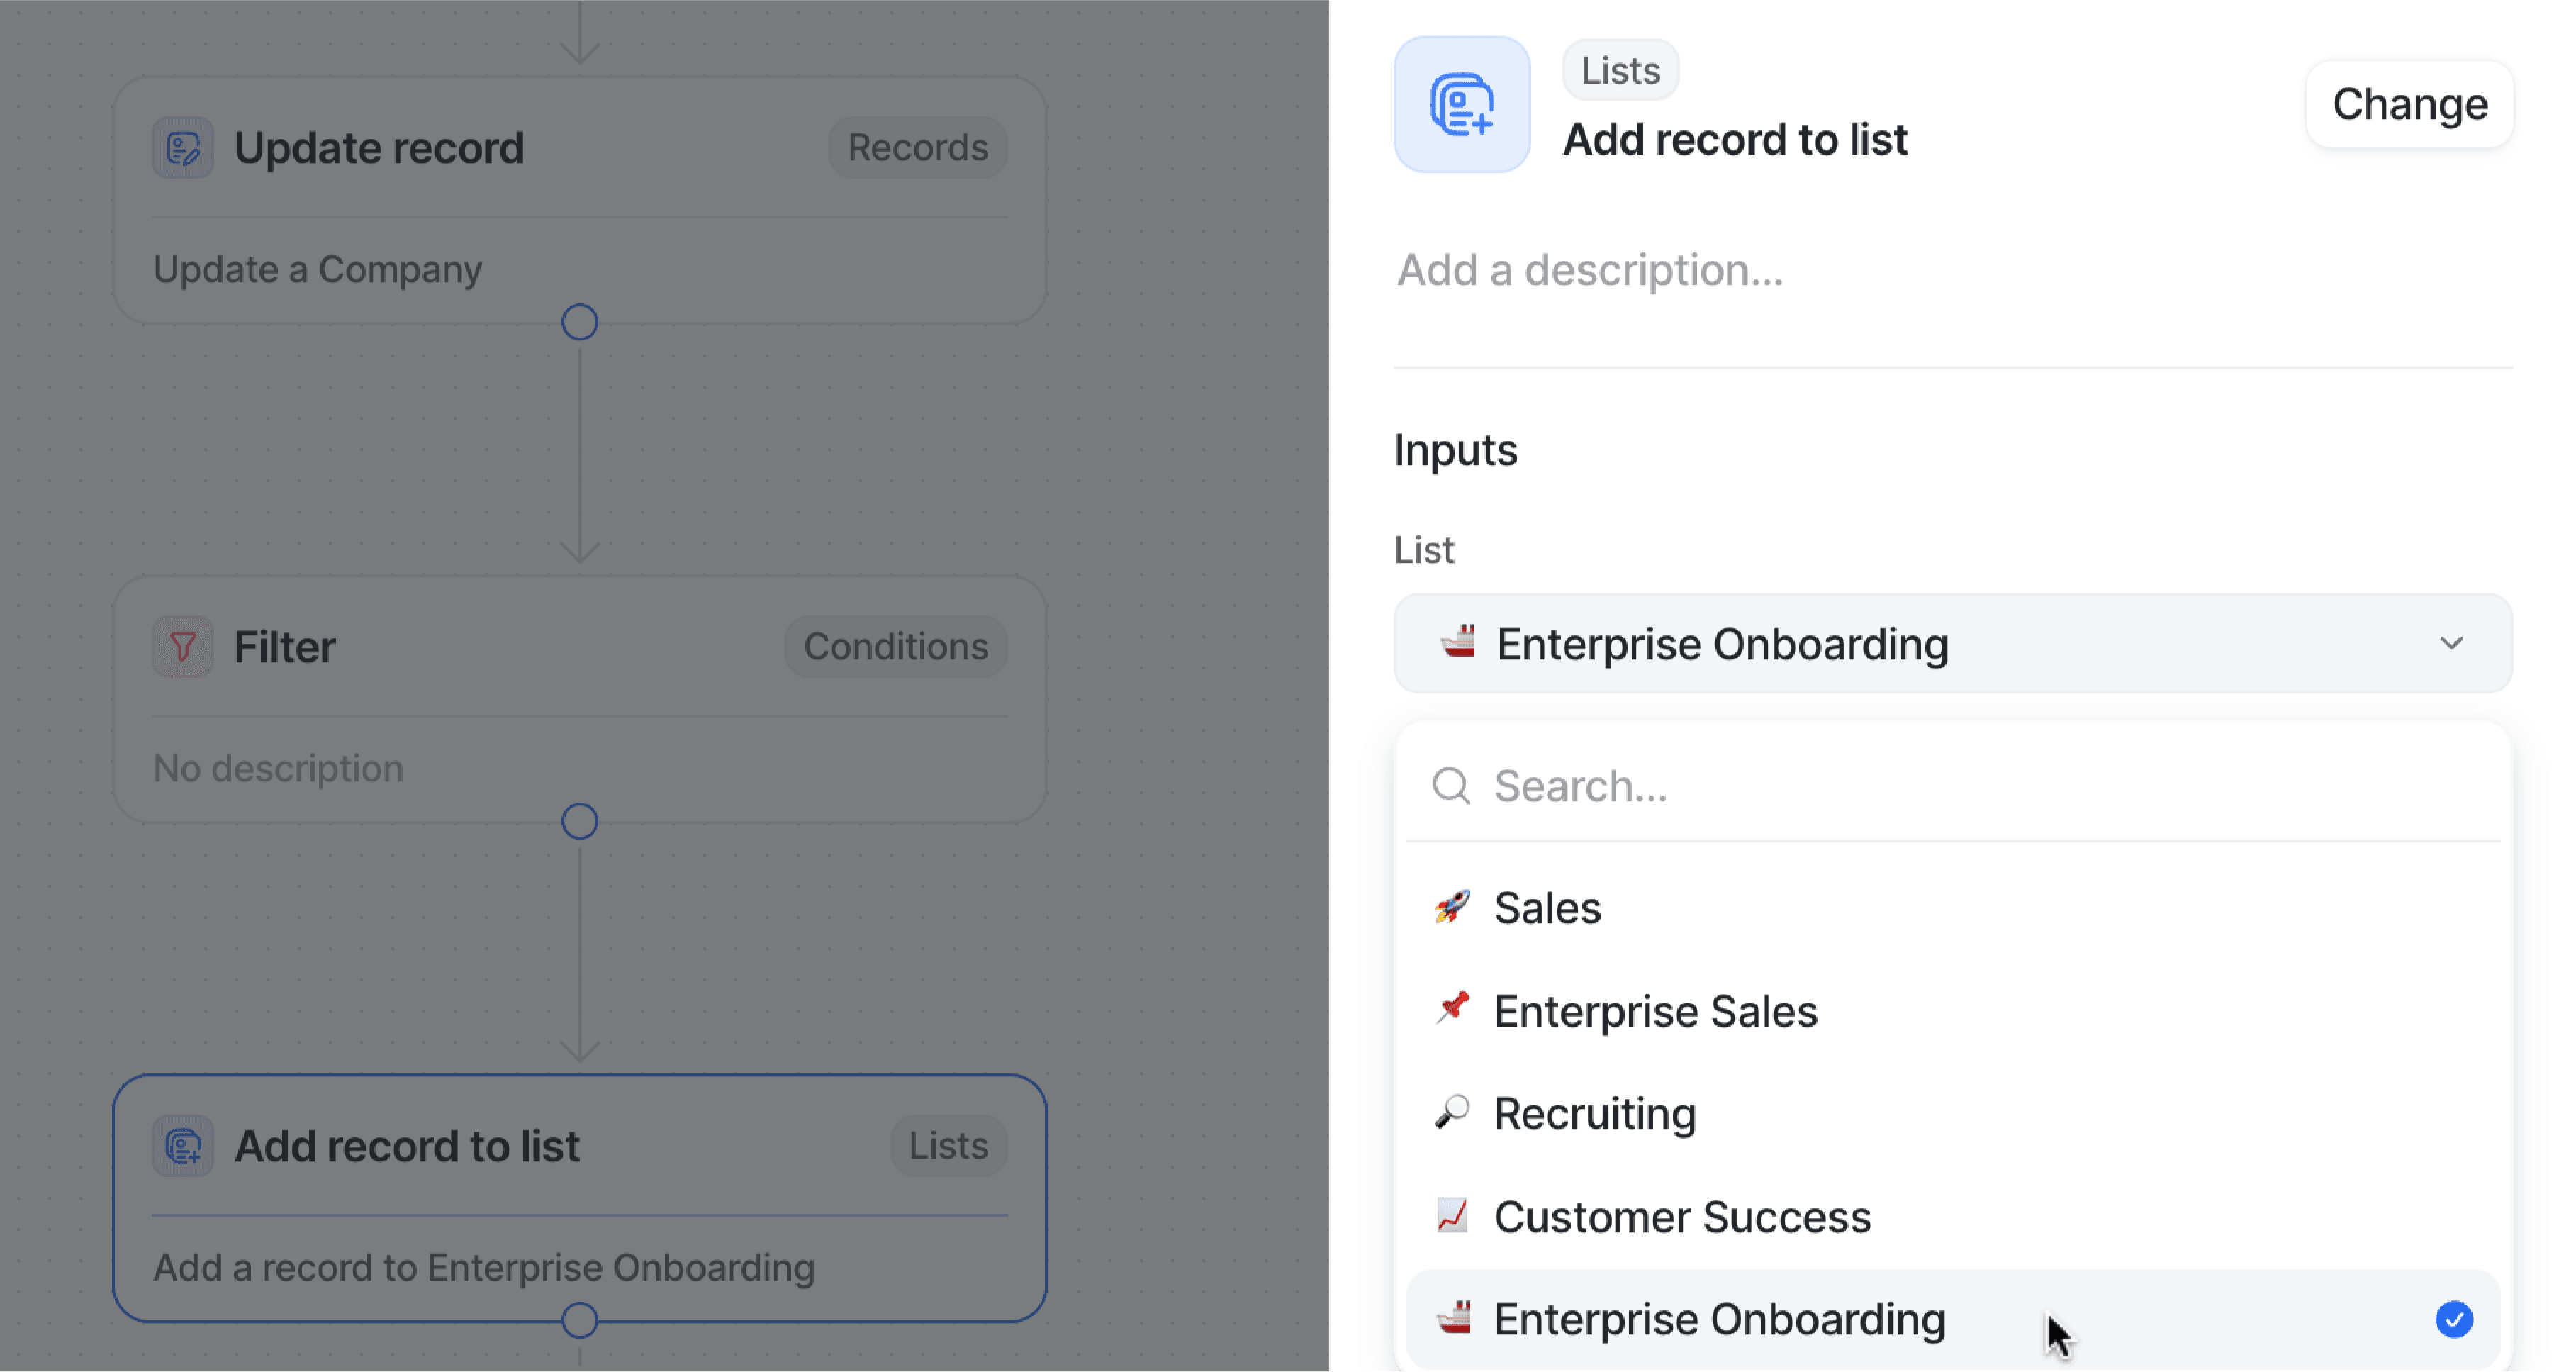The width and height of the screenshot is (2576, 1372).
Task: Click the connector node below Add record to list
Action: click(x=580, y=1320)
